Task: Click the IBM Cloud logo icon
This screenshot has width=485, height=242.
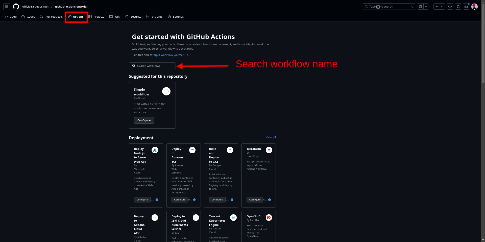Action: tap(196, 218)
